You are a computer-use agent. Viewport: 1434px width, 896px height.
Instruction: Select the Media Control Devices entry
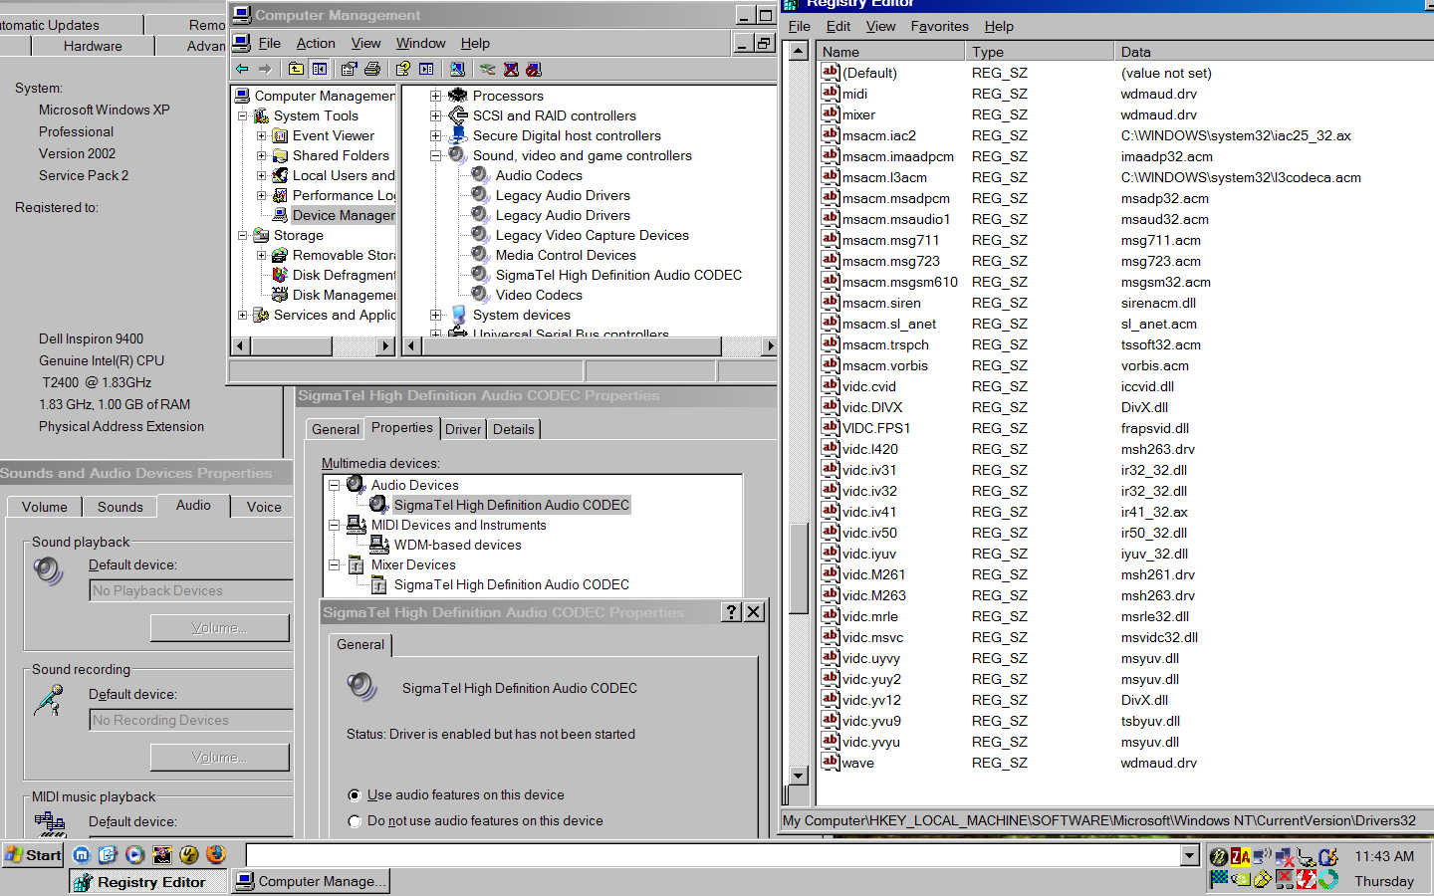point(566,255)
